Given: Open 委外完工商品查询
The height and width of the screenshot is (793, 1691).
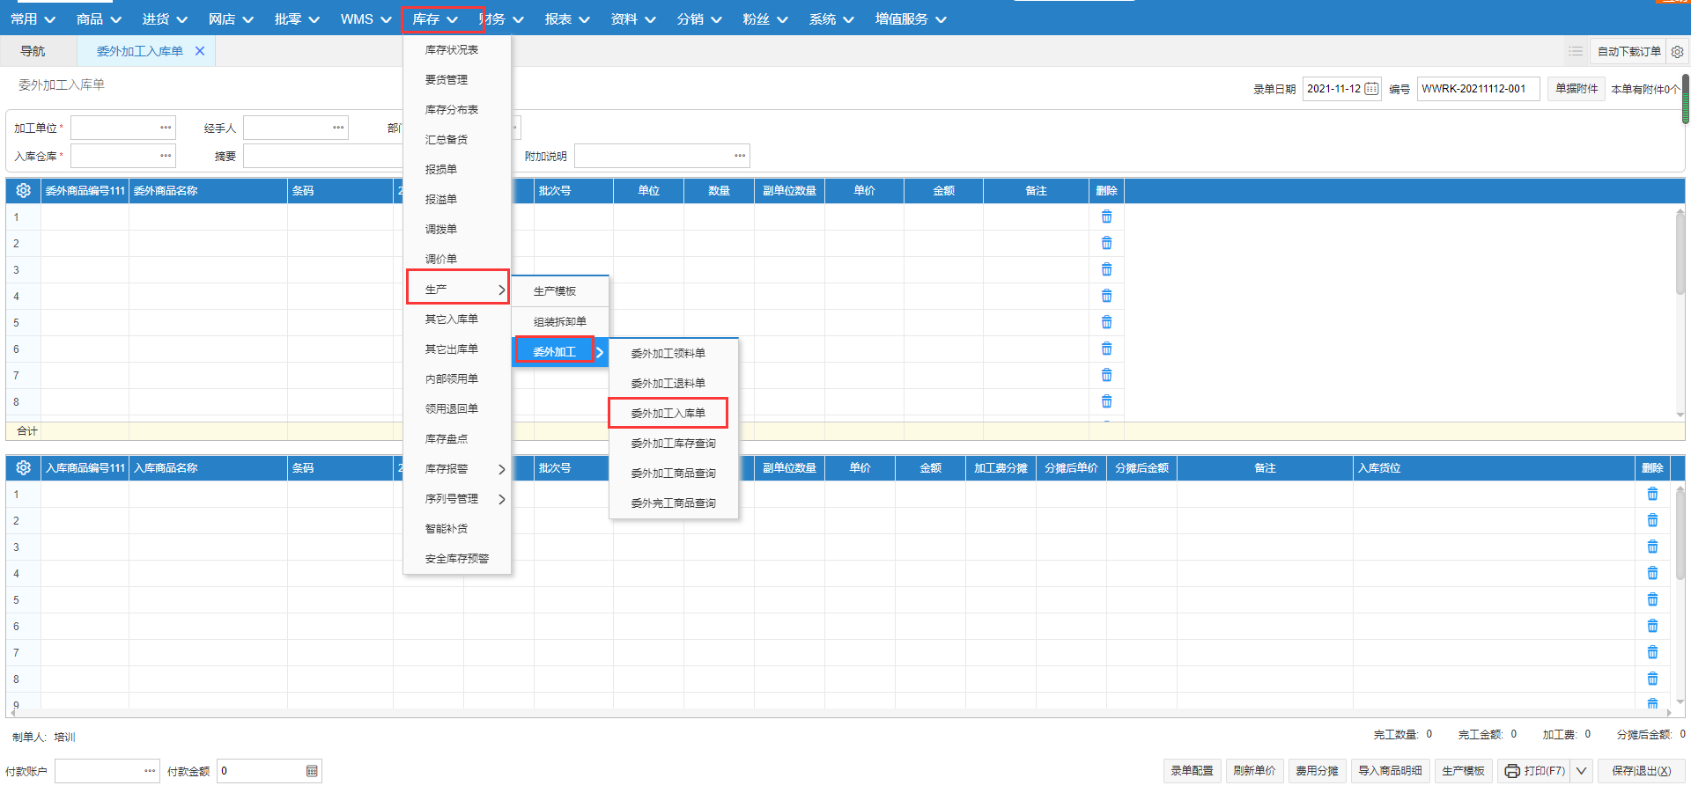Looking at the screenshot, I should coord(674,503).
